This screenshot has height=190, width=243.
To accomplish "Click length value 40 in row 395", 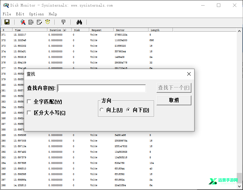I will pos(151,169).
